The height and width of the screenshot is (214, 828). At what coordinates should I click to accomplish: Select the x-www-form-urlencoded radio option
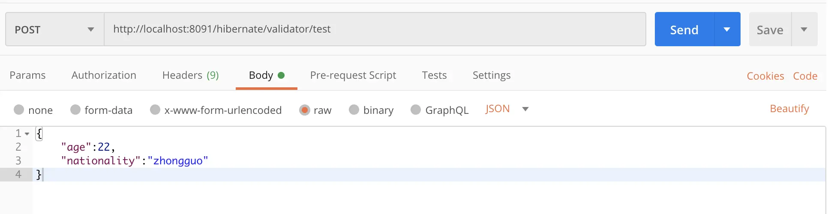tap(155, 110)
